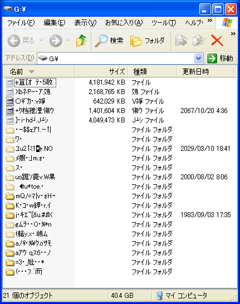Click the 2,168,765 KB size value
240x304 pixels.
point(107,92)
